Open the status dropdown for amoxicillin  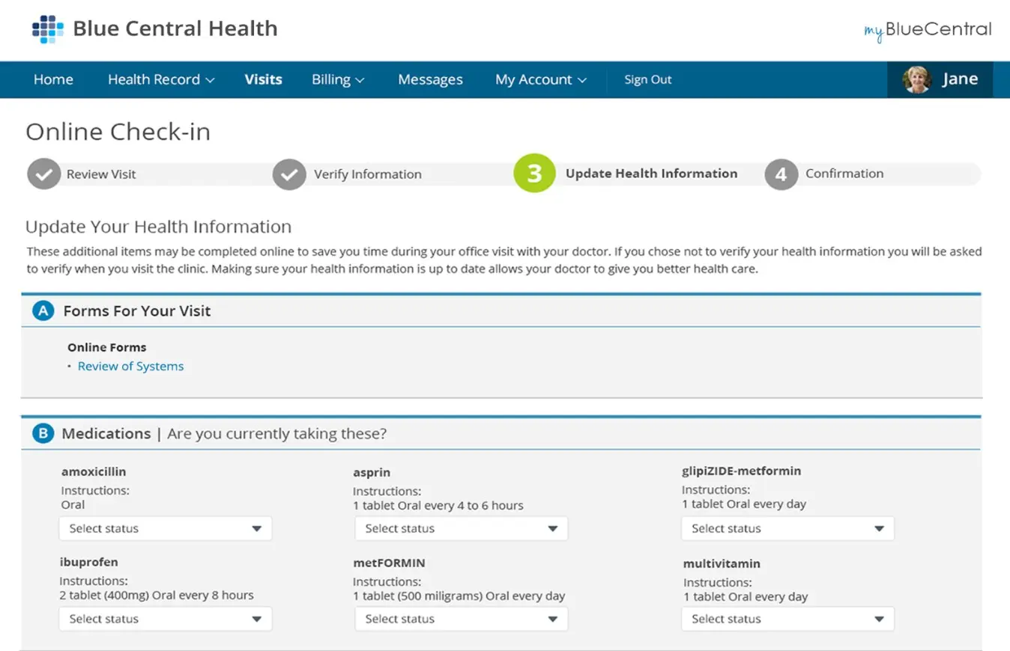pos(165,528)
